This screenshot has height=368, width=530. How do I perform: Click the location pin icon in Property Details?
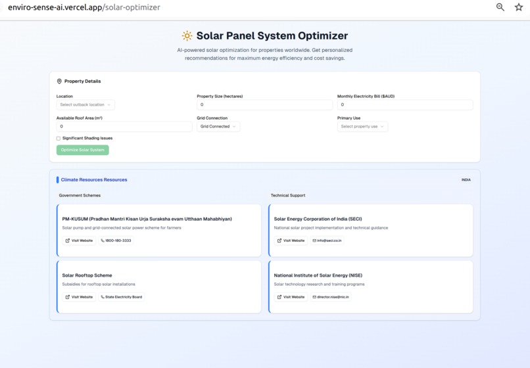[x=59, y=81]
